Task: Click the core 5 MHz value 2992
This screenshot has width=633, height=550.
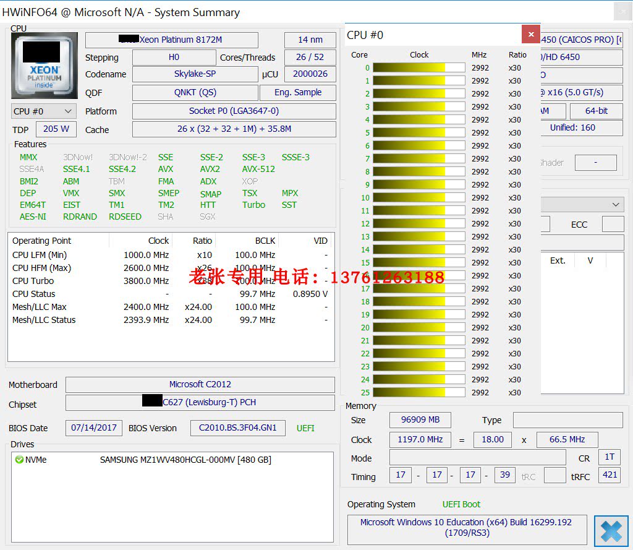Action: click(x=480, y=133)
